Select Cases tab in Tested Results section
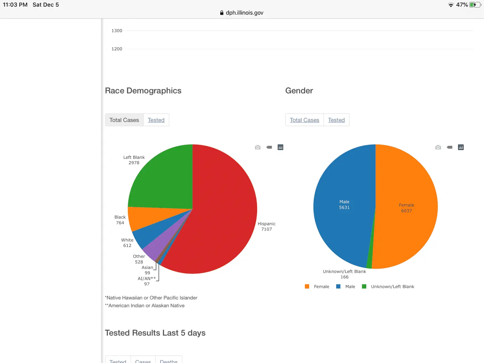484x363 pixels. [143, 361]
